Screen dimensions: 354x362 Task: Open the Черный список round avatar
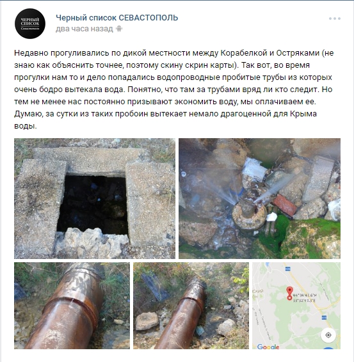point(30,24)
